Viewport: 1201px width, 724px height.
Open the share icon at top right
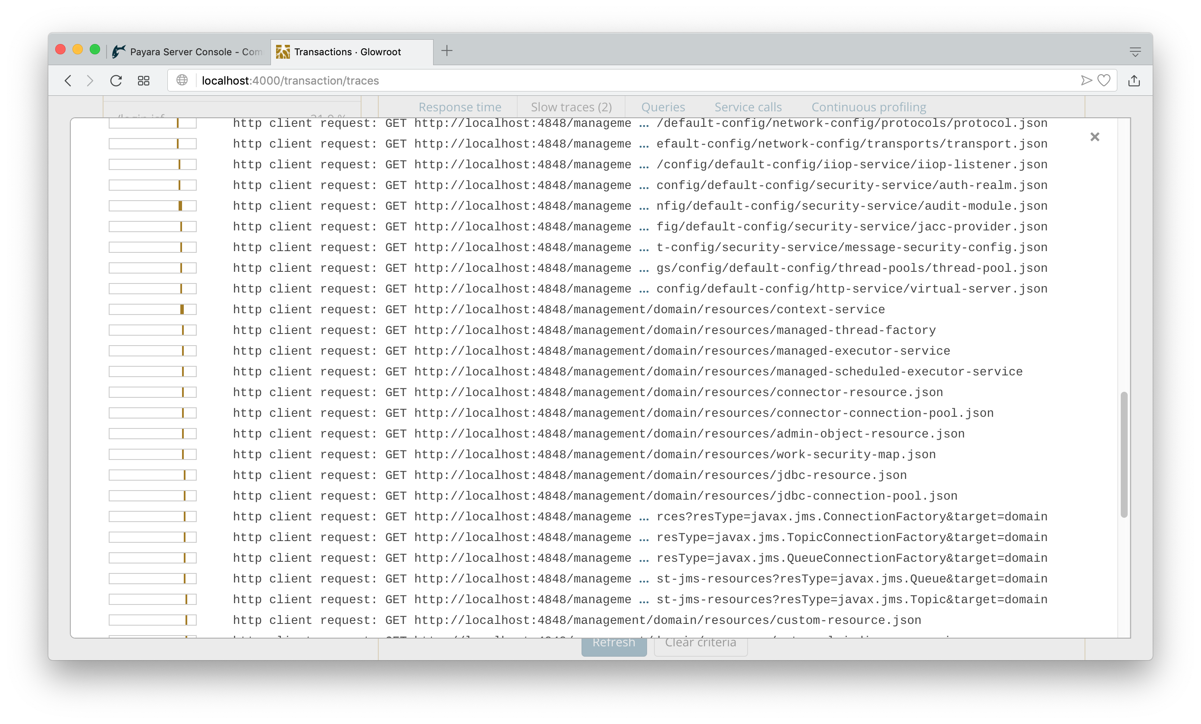tap(1135, 80)
